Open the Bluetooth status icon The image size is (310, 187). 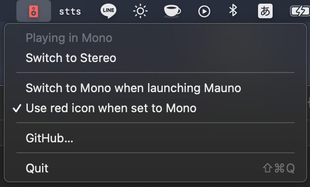pyautogui.click(x=233, y=10)
